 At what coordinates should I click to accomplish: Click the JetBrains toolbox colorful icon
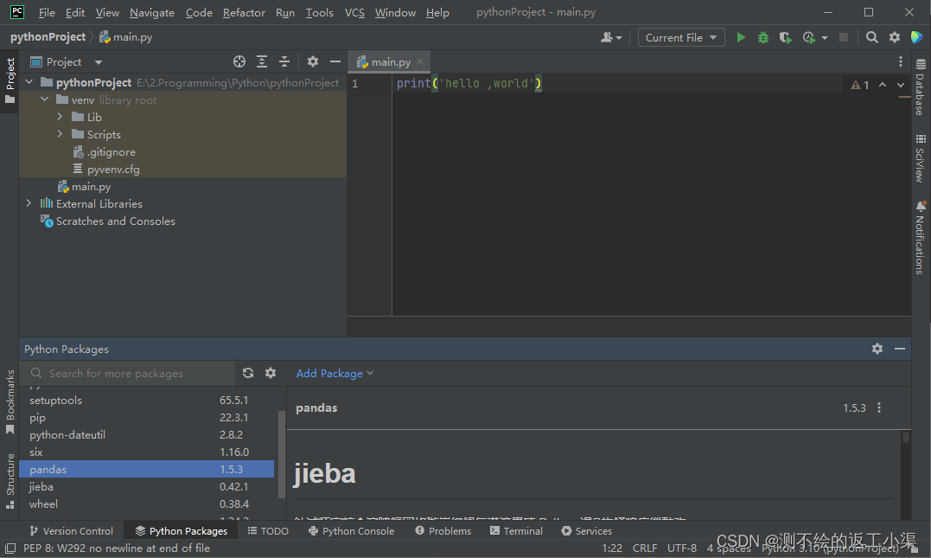[916, 37]
